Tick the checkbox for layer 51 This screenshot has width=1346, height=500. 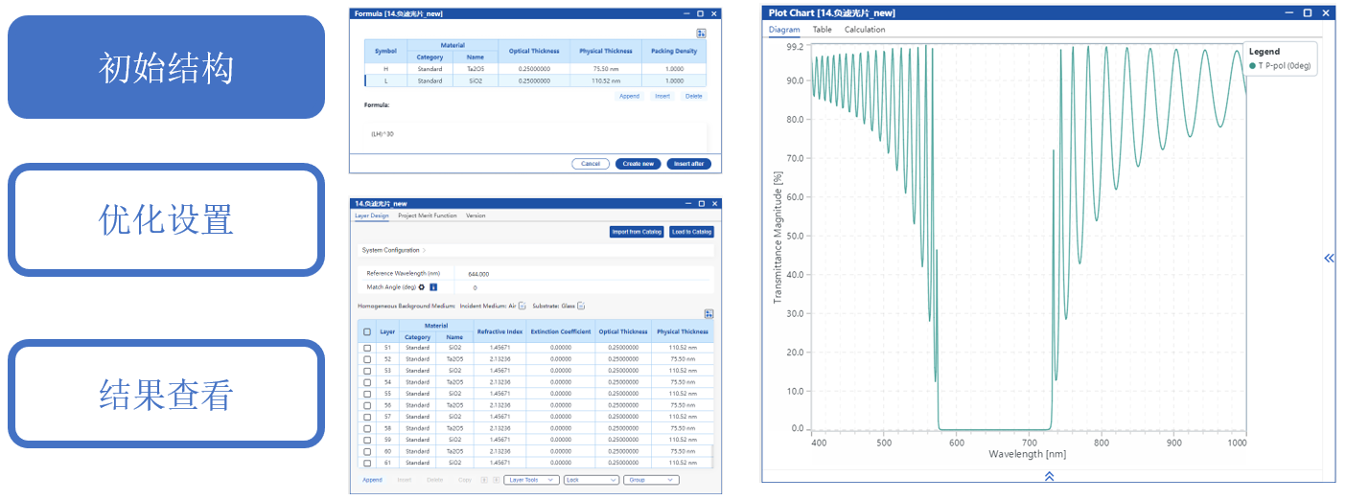(367, 348)
